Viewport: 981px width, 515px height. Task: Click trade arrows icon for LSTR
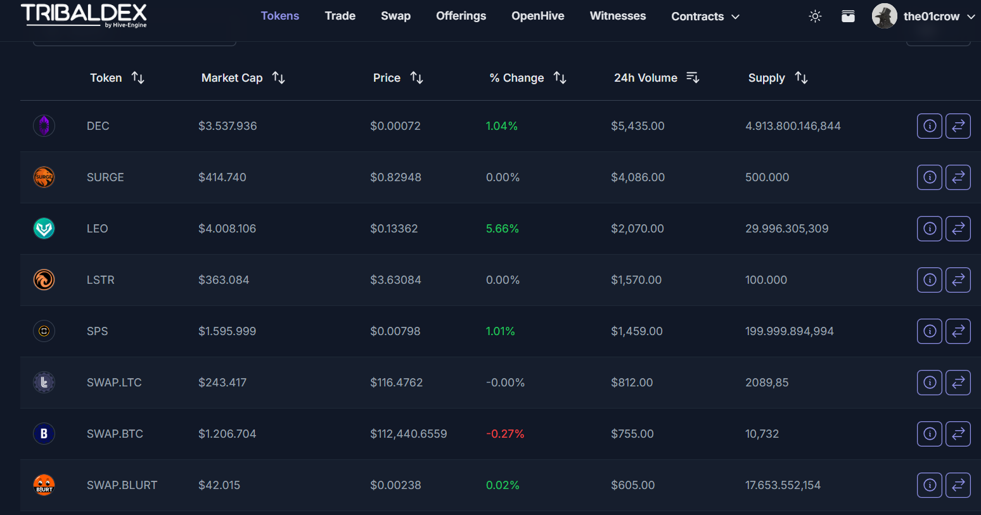[x=958, y=280]
